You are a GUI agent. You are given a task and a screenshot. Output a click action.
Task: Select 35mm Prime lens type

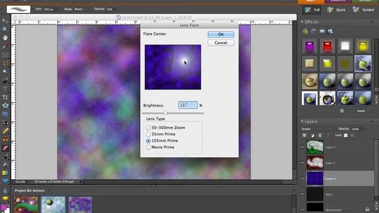[160, 134]
